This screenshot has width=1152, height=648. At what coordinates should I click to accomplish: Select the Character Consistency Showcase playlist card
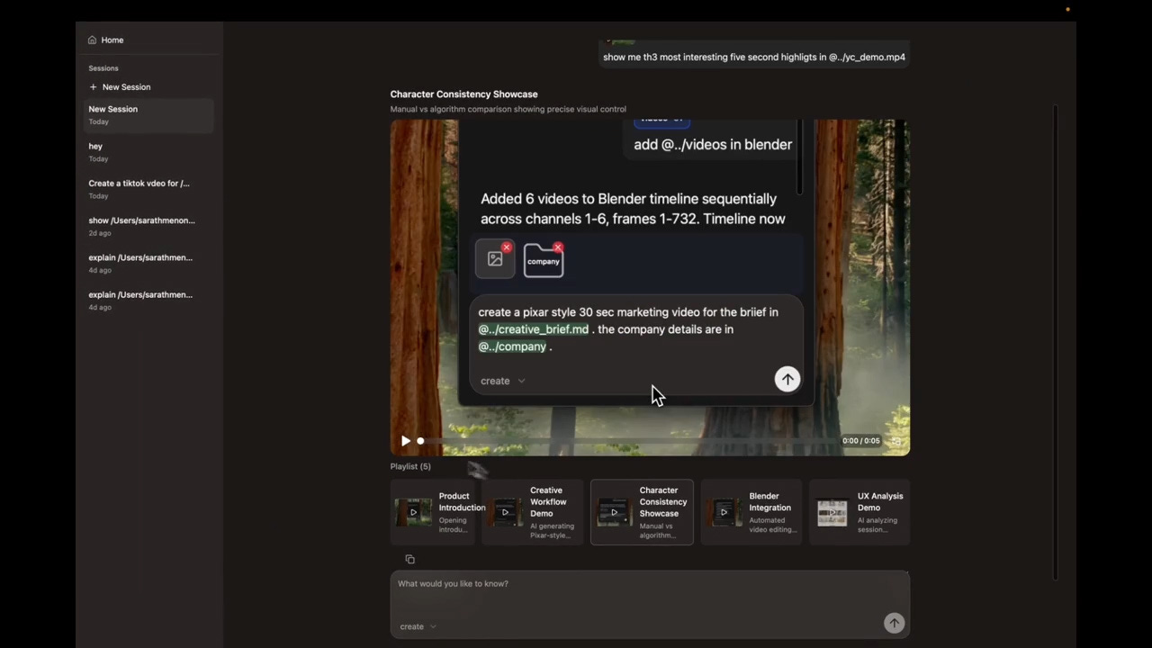(x=642, y=512)
